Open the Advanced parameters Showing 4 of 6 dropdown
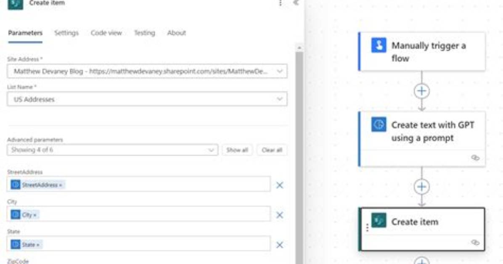Image resolution: width=503 pixels, height=264 pixels. click(112, 150)
